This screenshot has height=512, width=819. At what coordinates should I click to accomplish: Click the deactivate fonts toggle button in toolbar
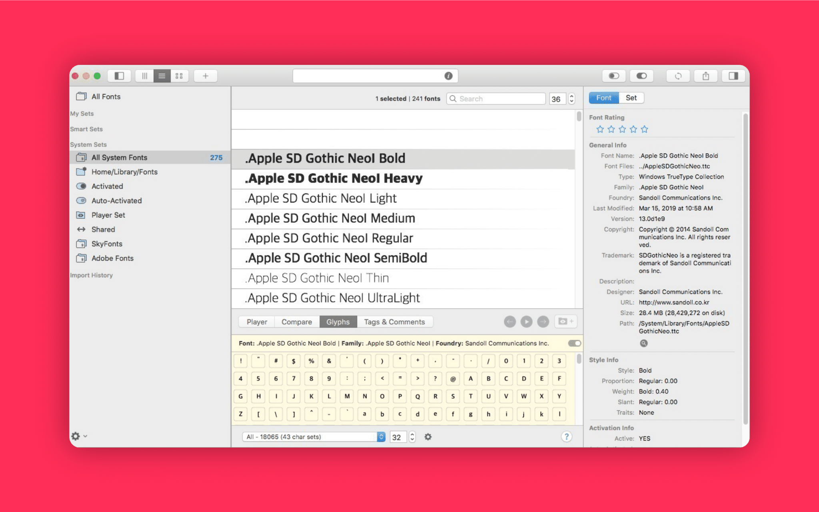(614, 76)
